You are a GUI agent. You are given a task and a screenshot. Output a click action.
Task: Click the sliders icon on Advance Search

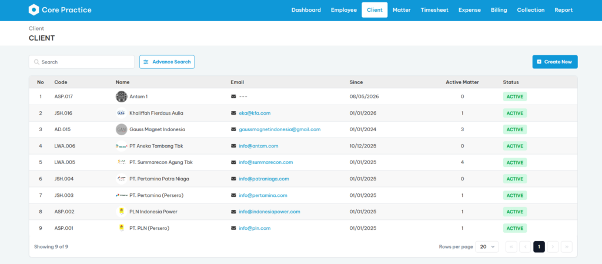(x=146, y=62)
